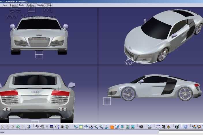Click the update/print icon beside camera
This screenshot has height=135, width=203.
[x=150, y=127]
